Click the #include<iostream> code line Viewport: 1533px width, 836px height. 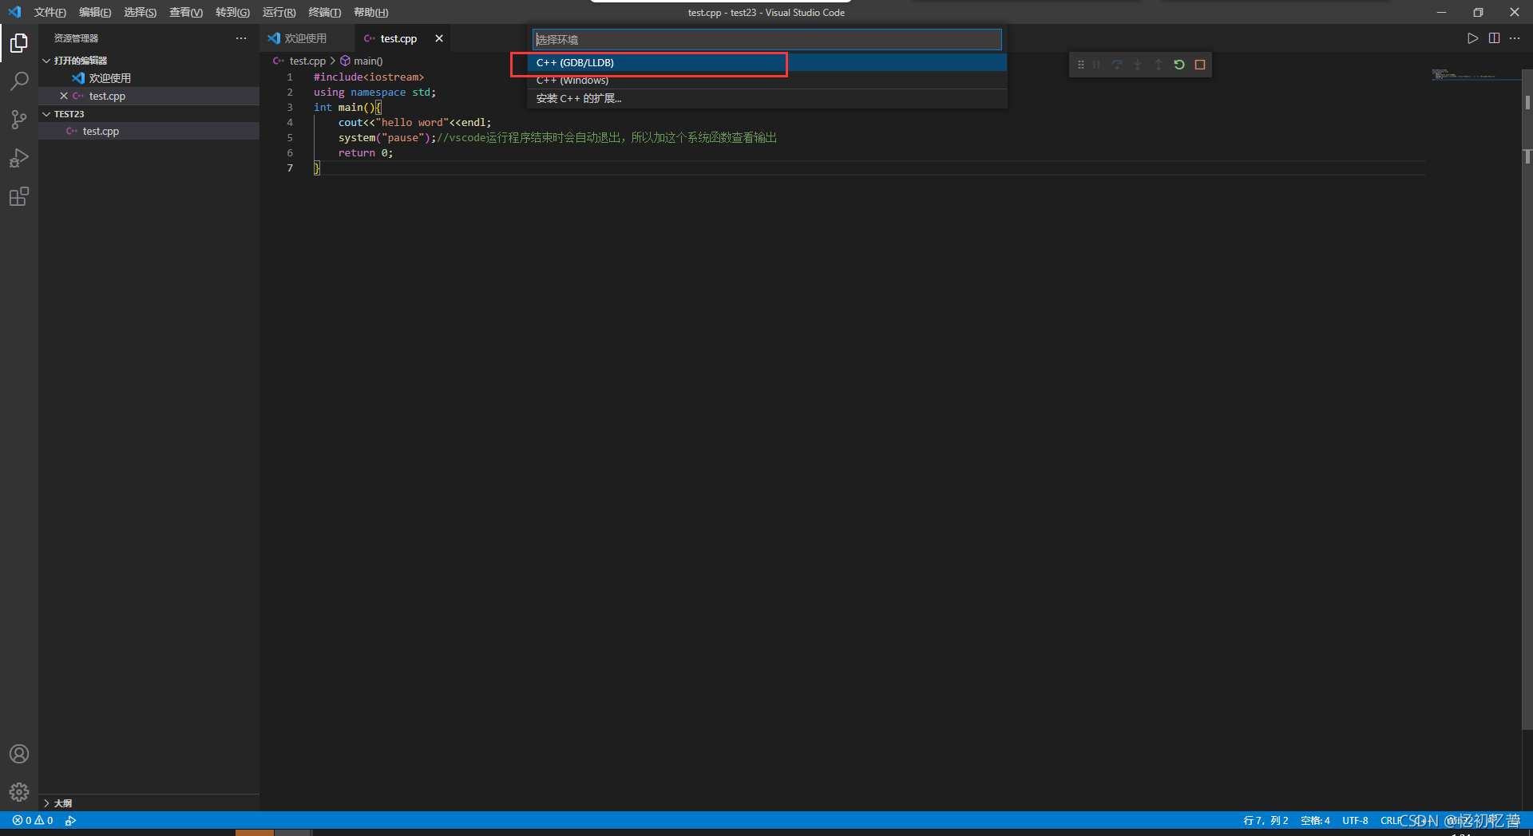coord(368,77)
